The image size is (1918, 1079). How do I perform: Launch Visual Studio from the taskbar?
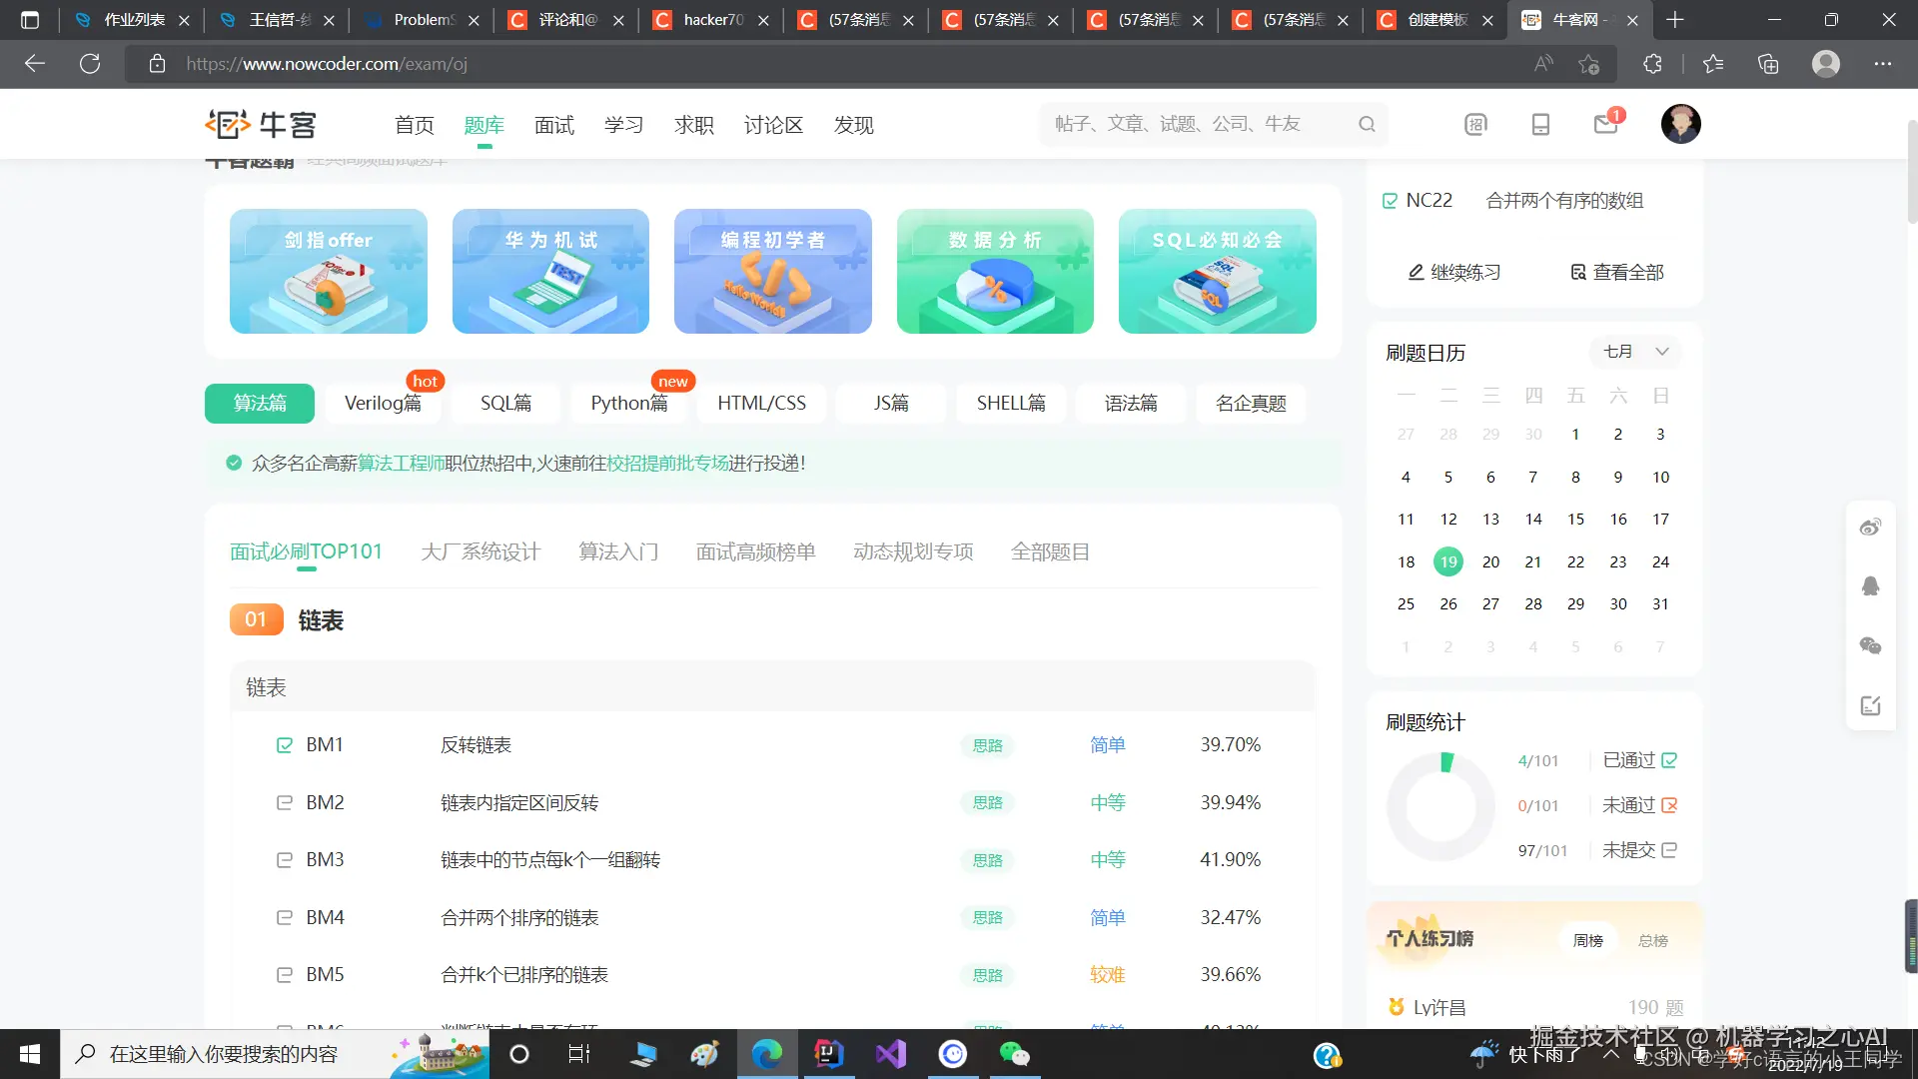pos(890,1054)
